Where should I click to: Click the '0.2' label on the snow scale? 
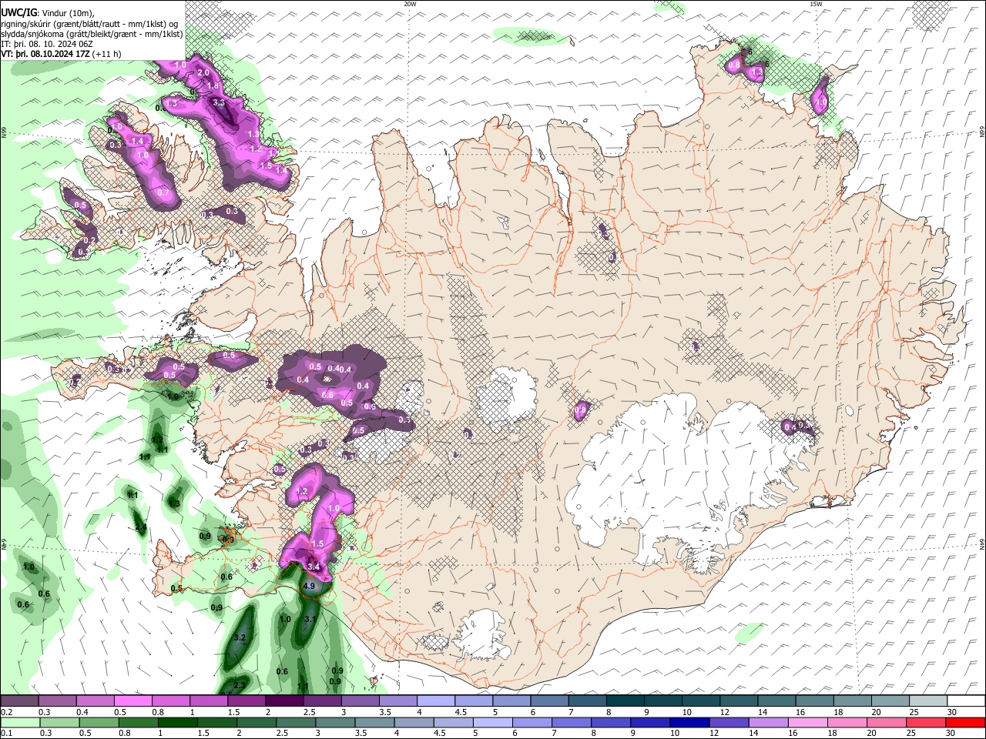point(7,712)
